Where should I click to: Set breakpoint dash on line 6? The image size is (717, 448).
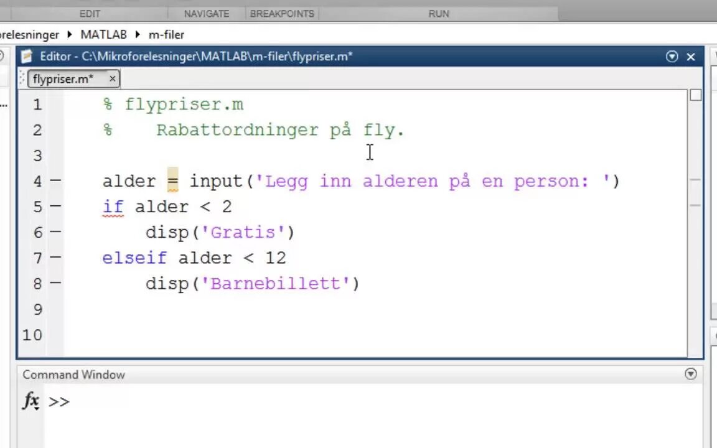55,231
